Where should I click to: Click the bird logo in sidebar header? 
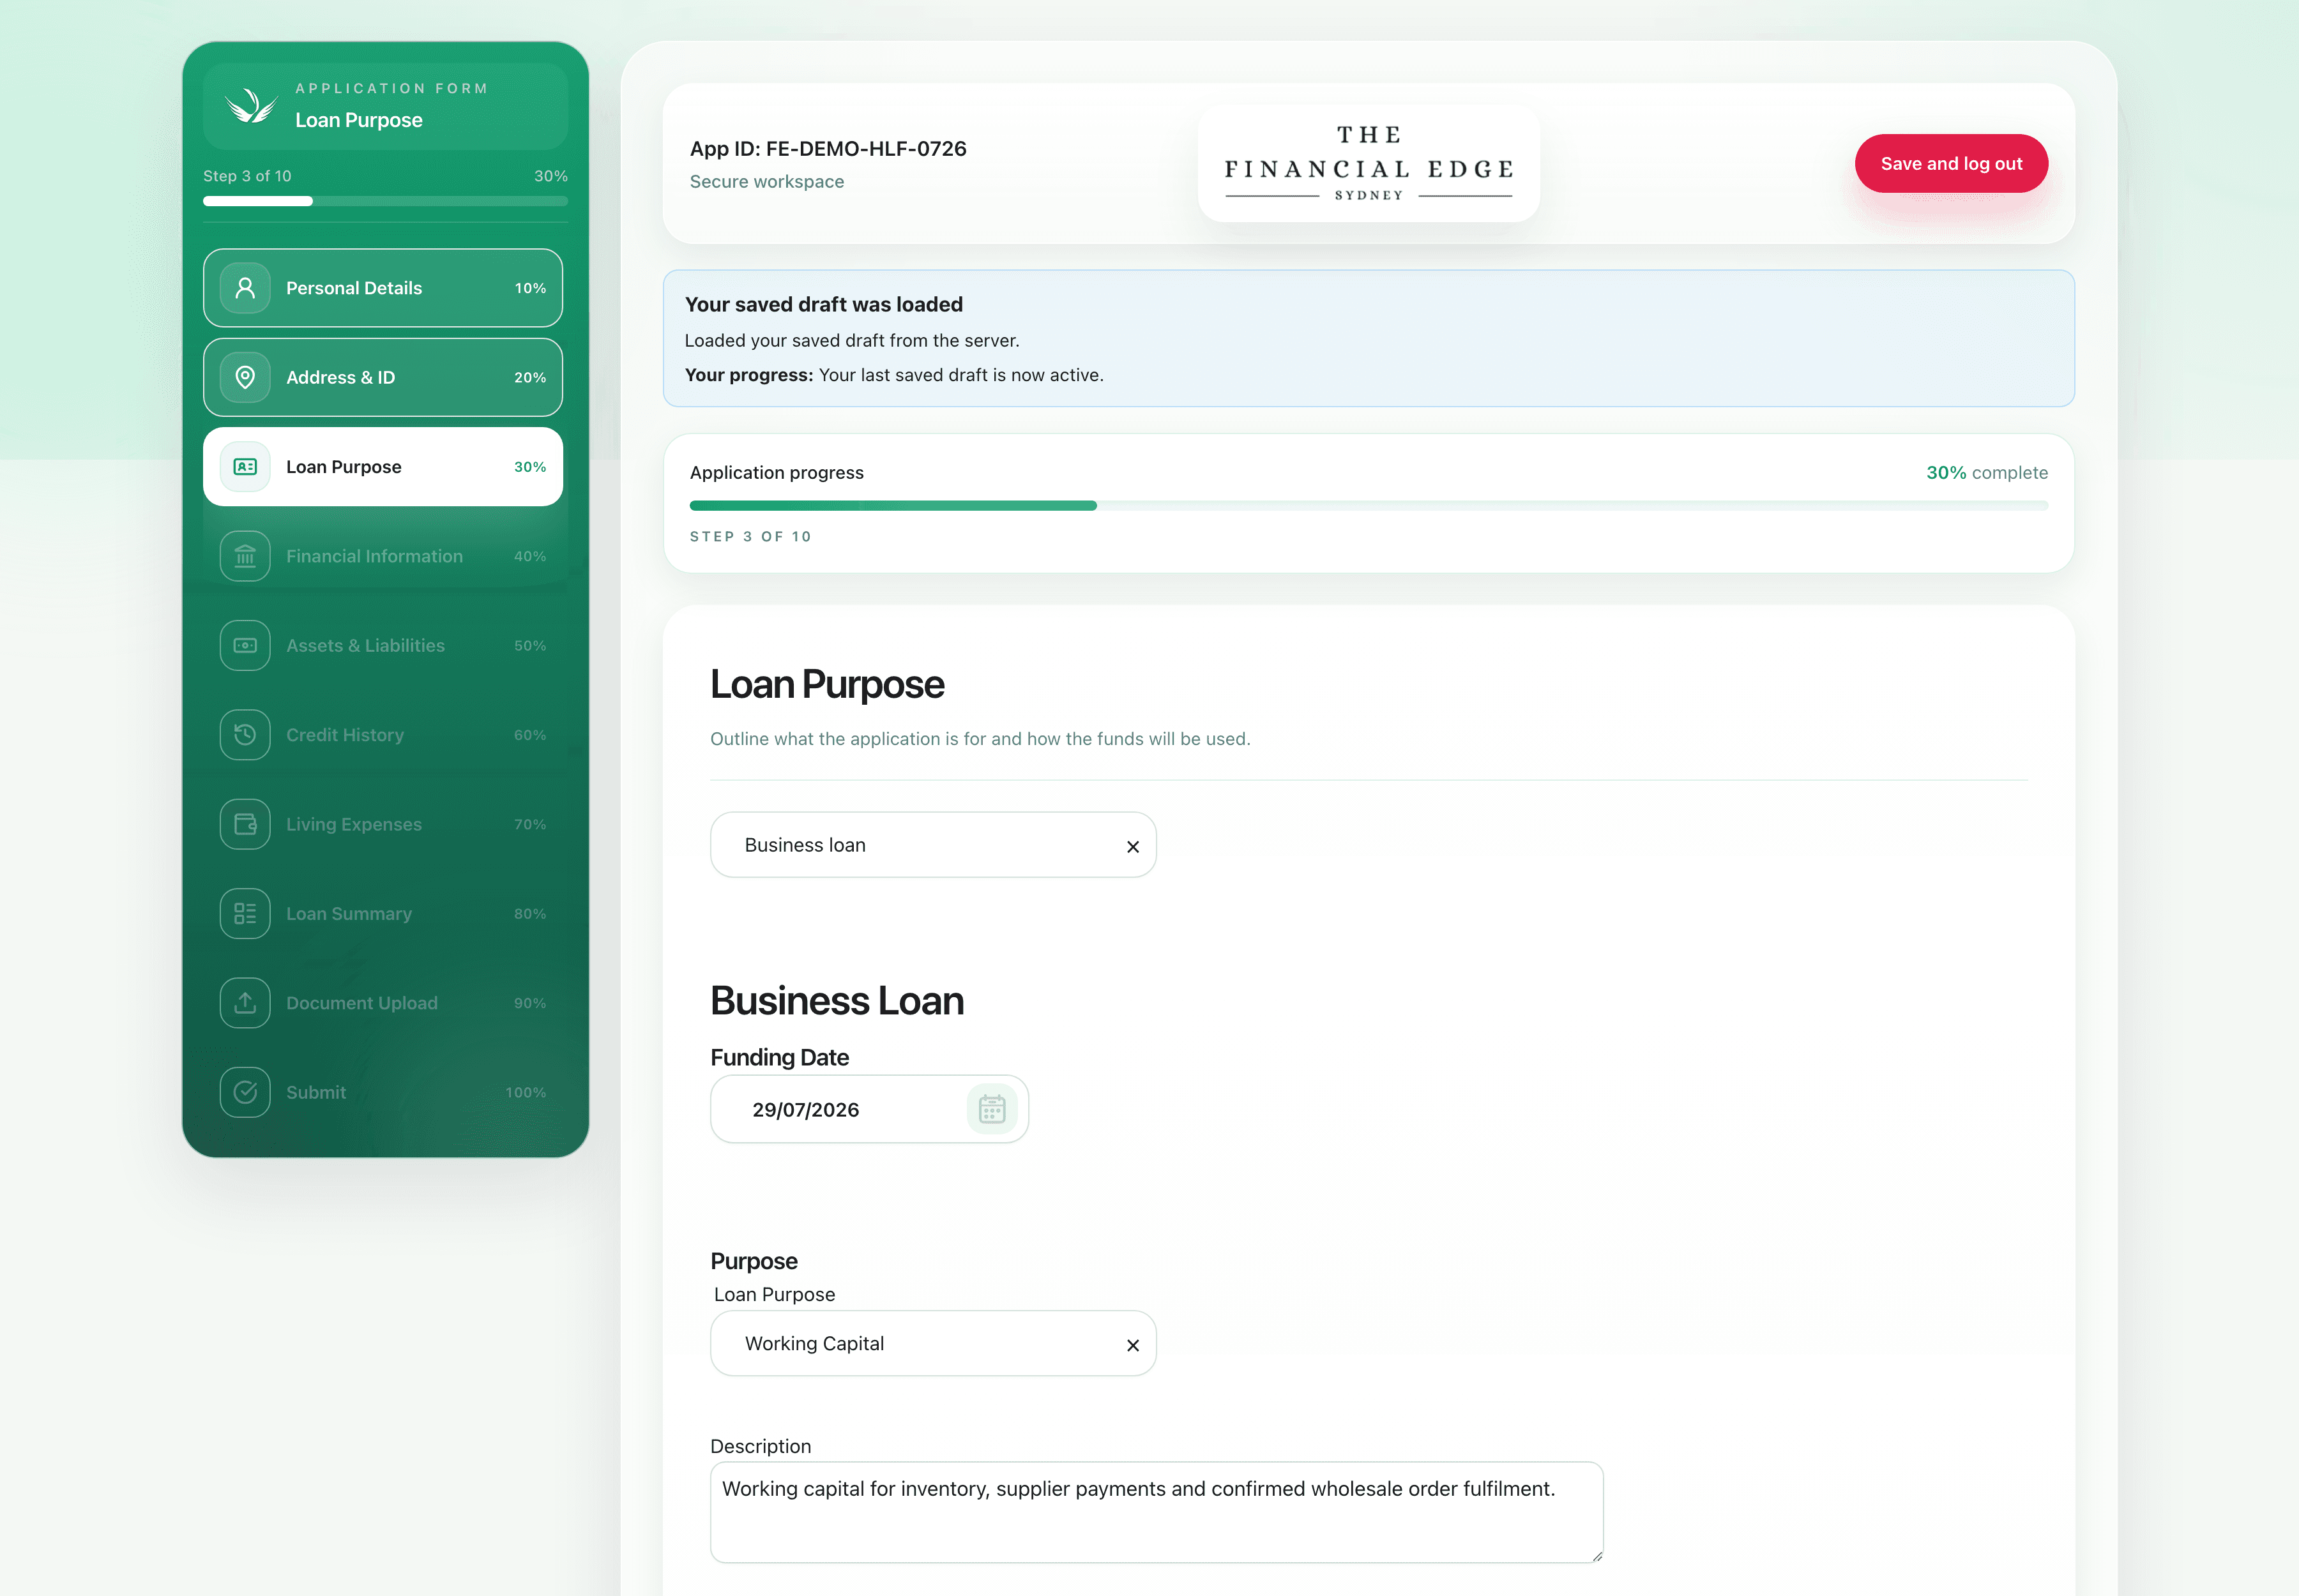[x=250, y=105]
